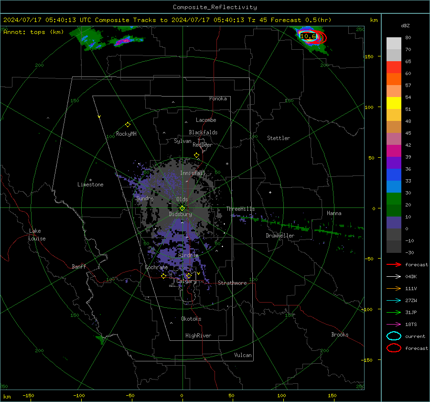Click the yellow diamond marker below Cochrane
430x402 pixels.
(x=163, y=276)
